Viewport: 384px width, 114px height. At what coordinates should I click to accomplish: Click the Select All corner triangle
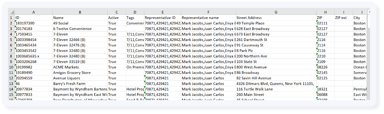[x=12, y=12]
